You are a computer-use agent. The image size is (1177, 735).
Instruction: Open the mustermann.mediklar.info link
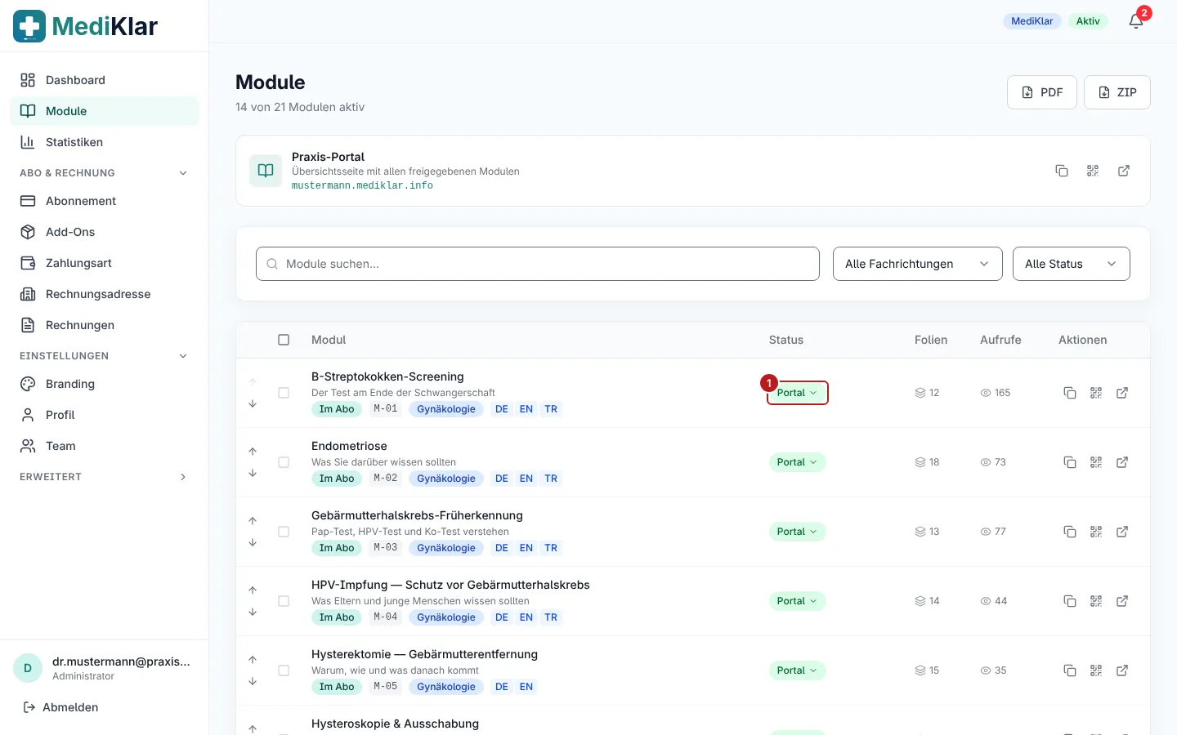362,185
